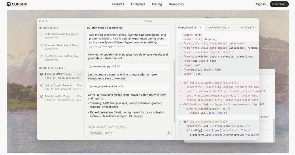Click the Sign in button
The width and height of the screenshot is (295, 155).
[x=261, y=4]
